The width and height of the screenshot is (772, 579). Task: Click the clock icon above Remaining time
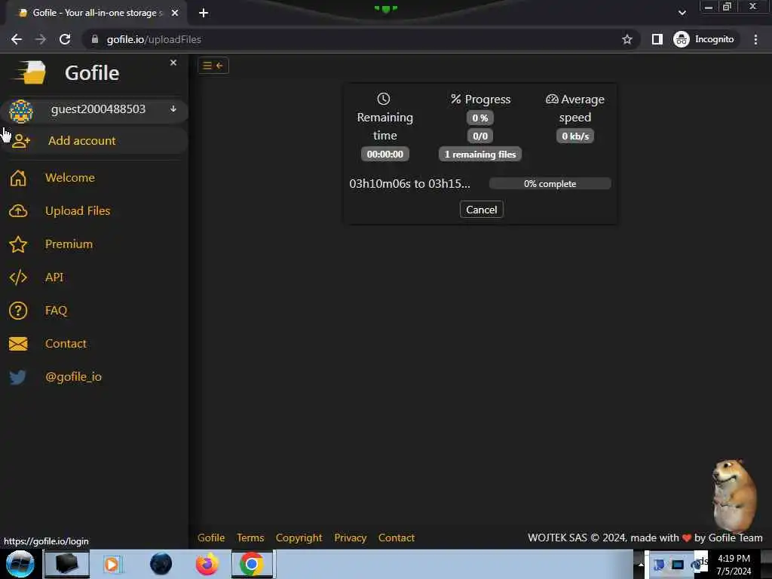click(384, 99)
